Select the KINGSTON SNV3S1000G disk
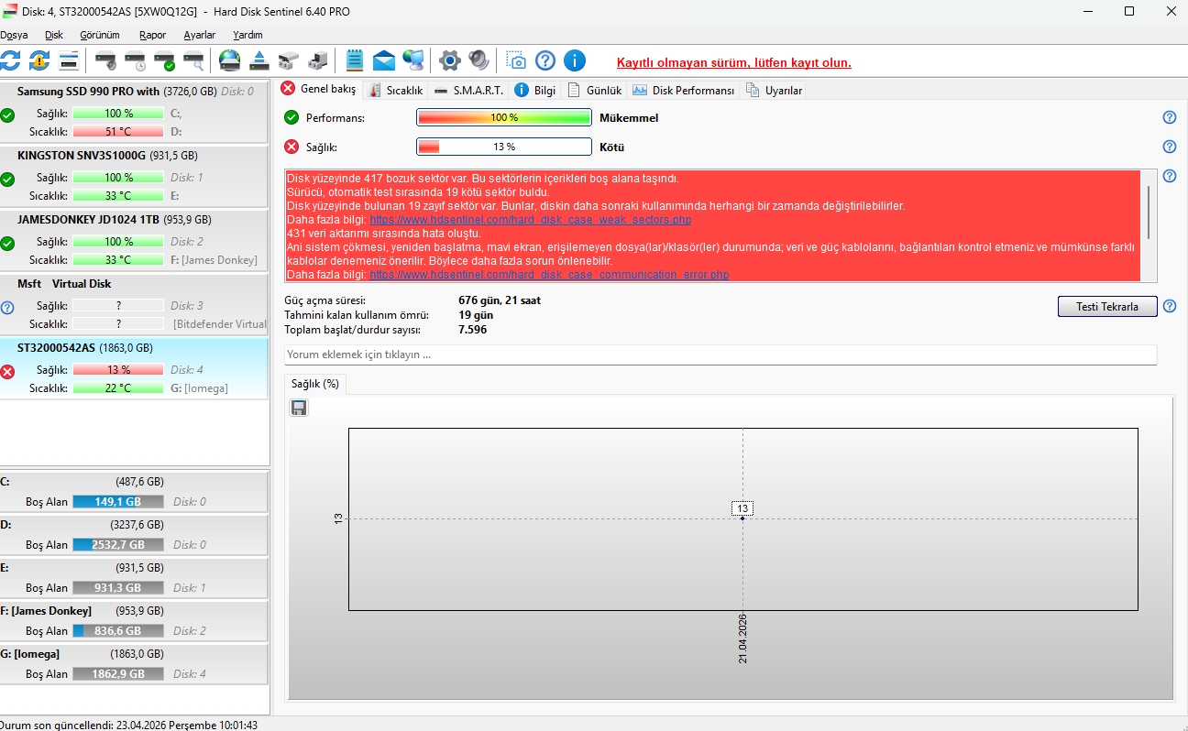Viewport: 1188px width, 731px height. click(x=135, y=176)
